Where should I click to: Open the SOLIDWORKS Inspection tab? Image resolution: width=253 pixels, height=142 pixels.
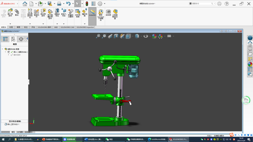(x=85, y=27)
